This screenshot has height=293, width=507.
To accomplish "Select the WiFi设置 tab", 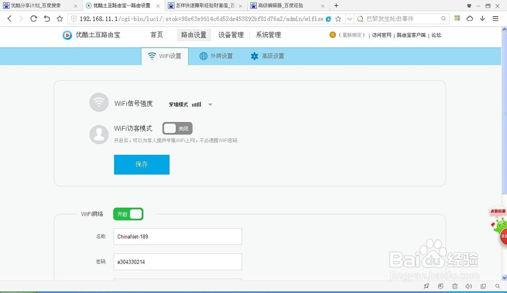I will coord(165,56).
